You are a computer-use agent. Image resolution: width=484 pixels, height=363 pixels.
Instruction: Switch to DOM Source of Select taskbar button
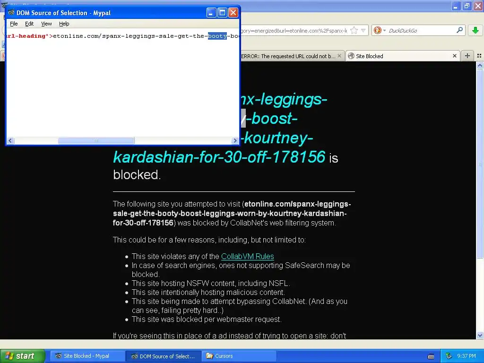[x=164, y=356]
